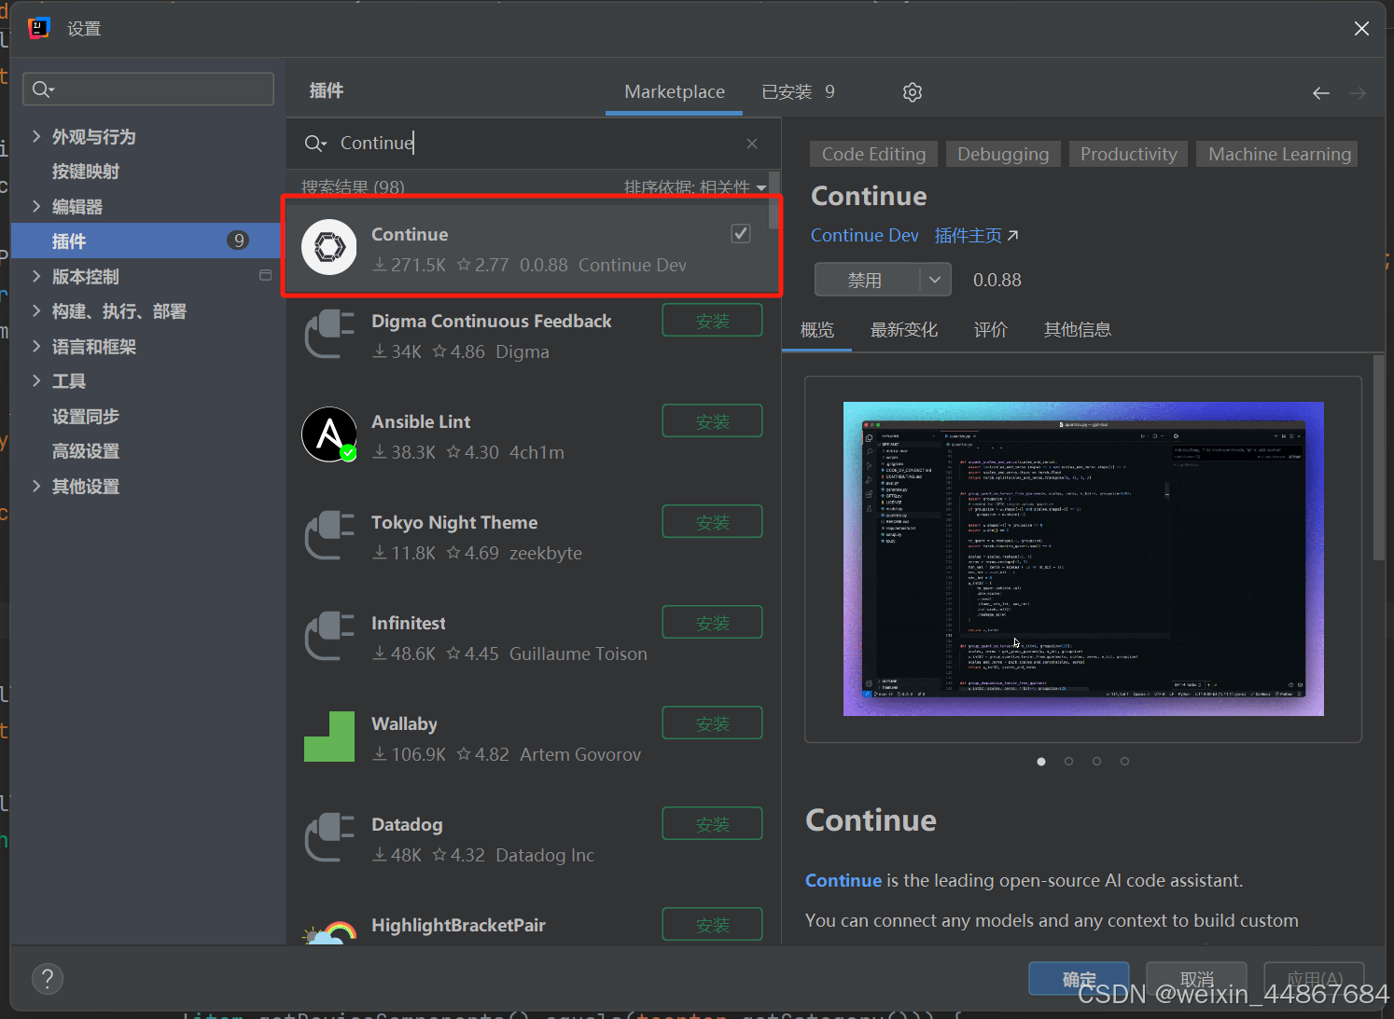1394x1019 pixels.
Task: Open the 禁用 button dropdown arrow
Action: tap(935, 280)
